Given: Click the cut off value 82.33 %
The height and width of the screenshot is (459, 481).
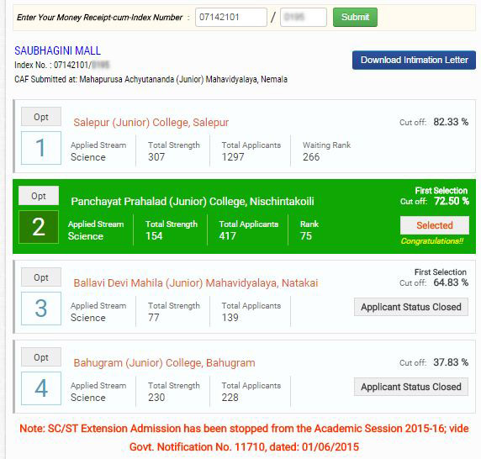Looking at the screenshot, I should click(451, 122).
